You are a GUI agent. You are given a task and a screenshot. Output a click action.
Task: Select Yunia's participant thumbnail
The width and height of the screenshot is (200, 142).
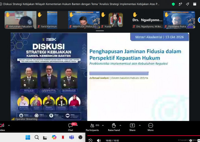[x=116, y=20]
